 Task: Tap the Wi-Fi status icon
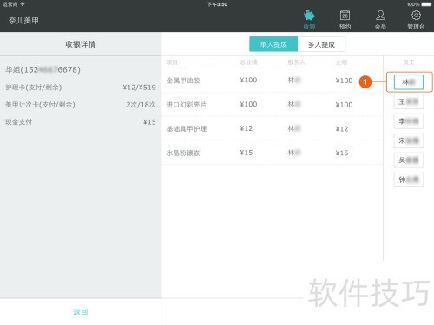click(23, 4)
